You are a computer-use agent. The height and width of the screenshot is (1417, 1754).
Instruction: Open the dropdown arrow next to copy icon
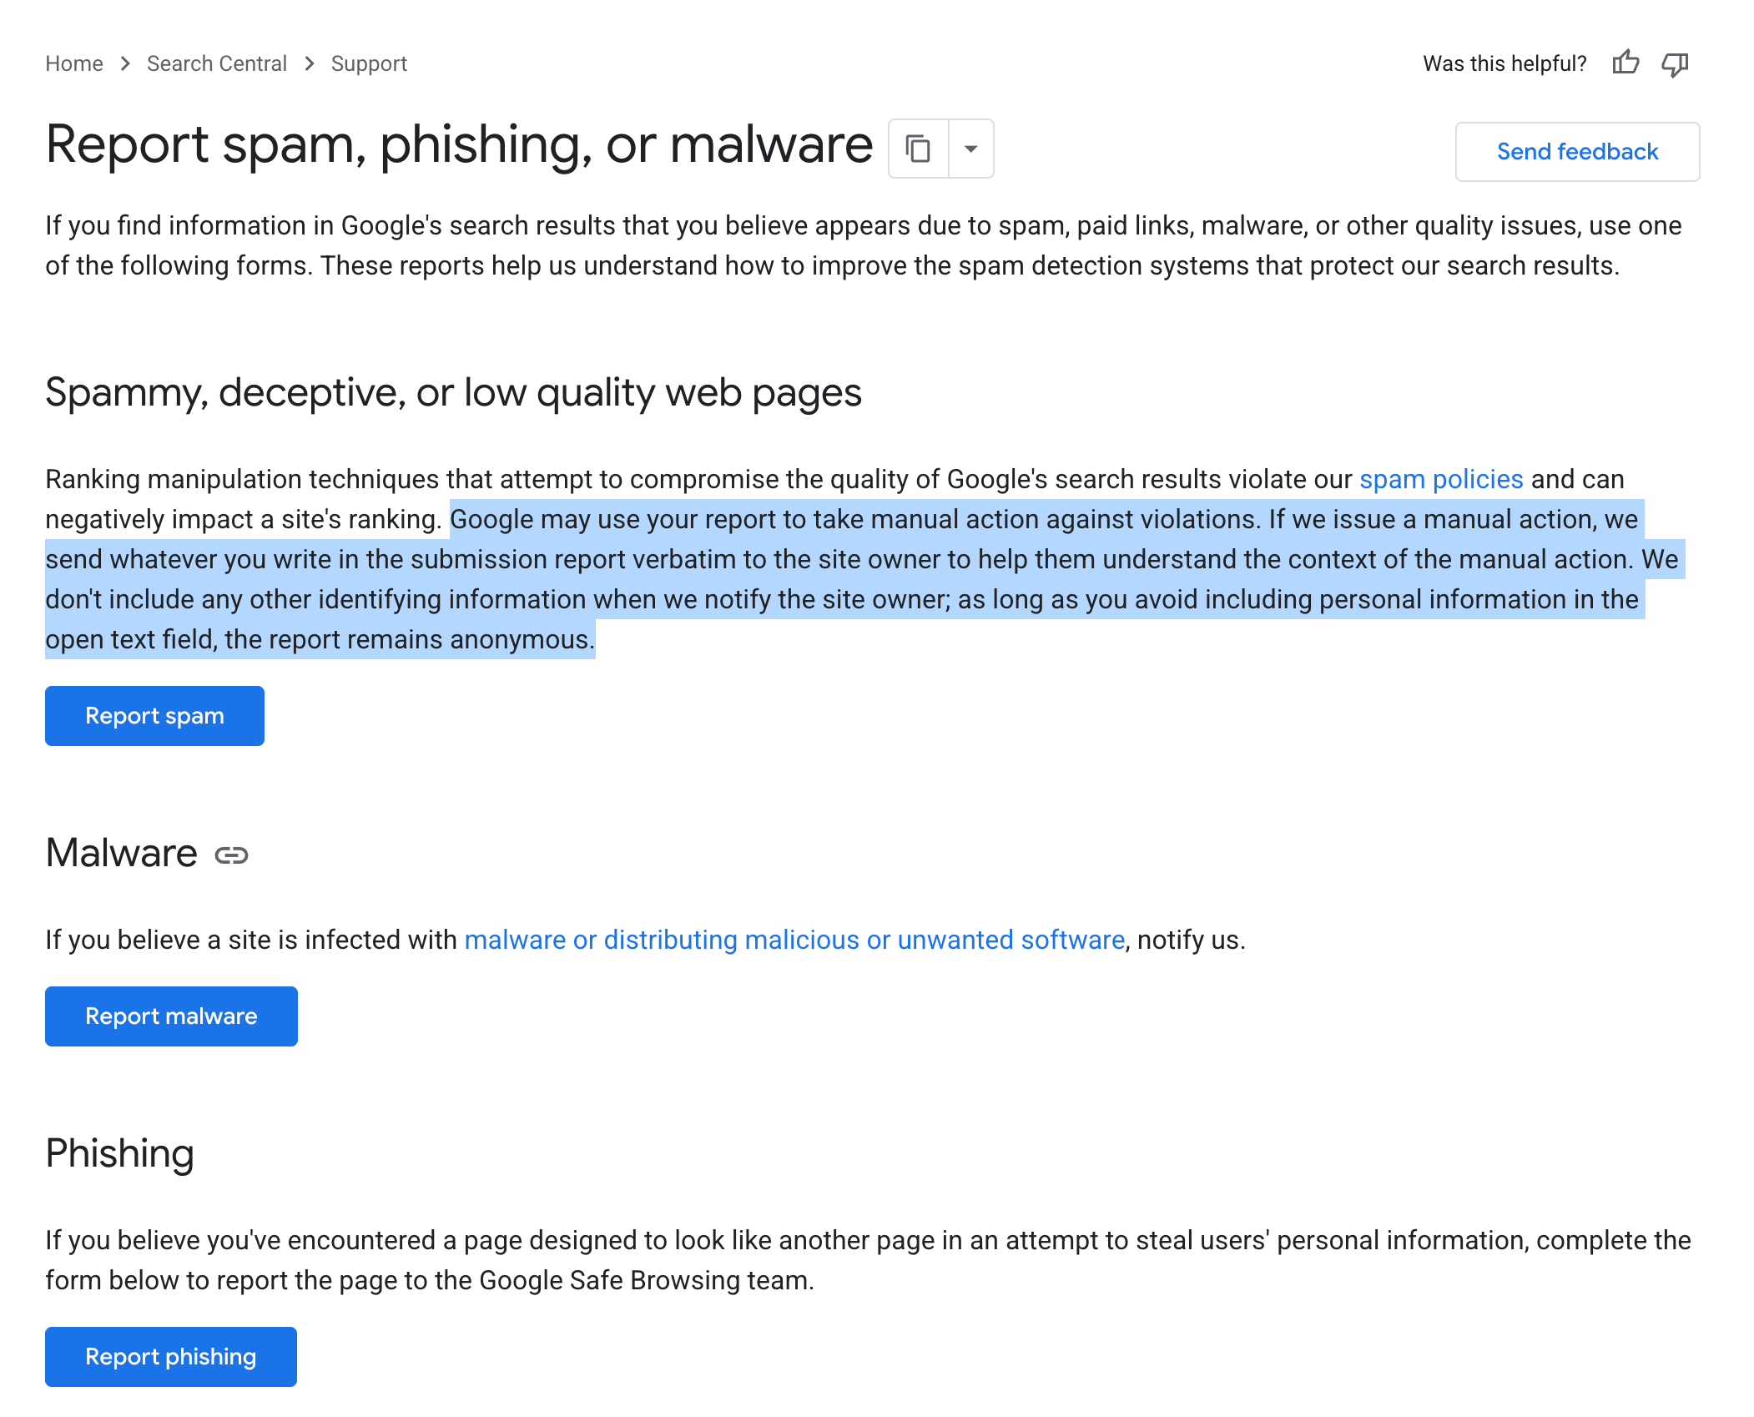coord(970,149)
